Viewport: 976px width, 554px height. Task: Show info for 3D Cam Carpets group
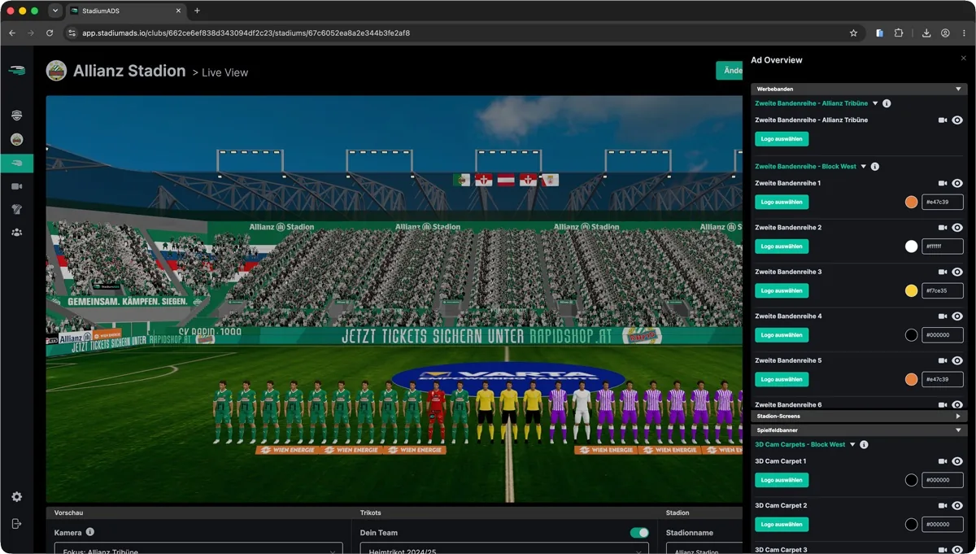(x=864, y=445)
